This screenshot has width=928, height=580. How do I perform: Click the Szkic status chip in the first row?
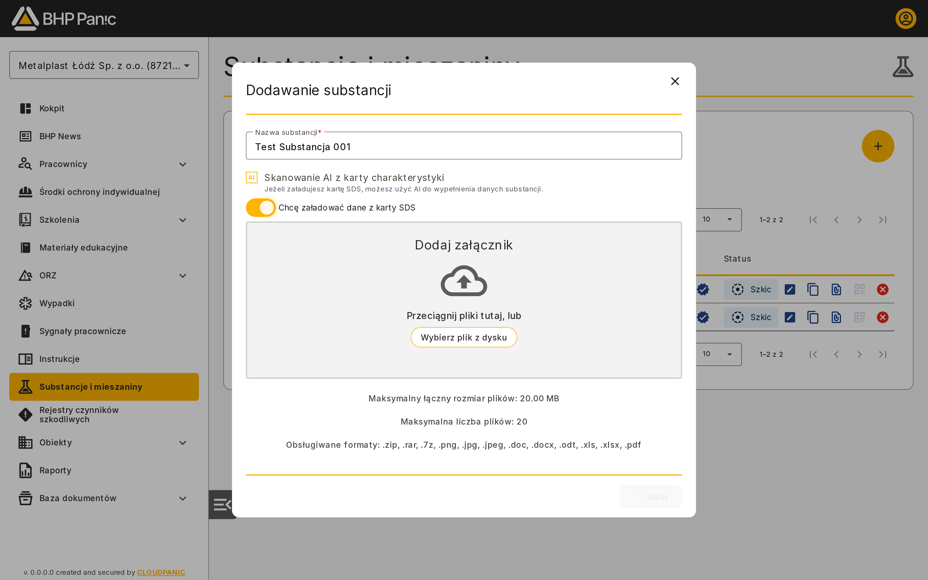coord(751,289)
